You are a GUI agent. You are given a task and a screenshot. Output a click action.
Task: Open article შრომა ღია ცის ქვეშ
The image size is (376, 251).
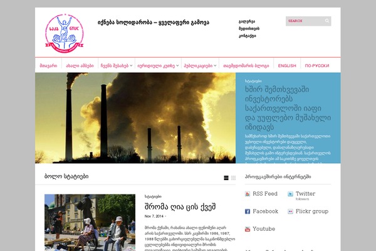pyautogui.click(x=180, y=207)
